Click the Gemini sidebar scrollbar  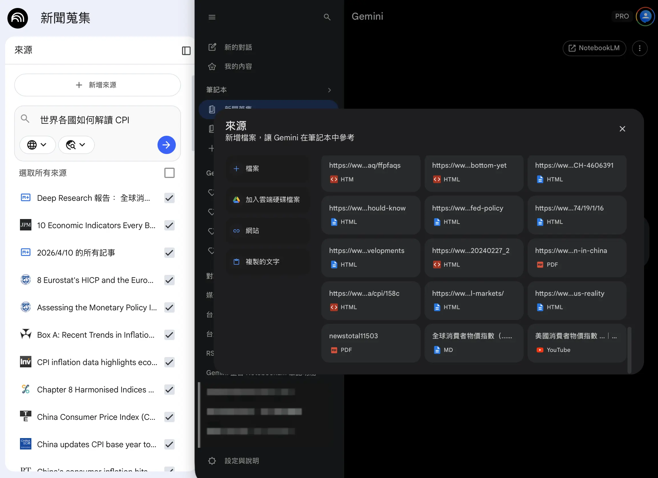click(199, 415)
